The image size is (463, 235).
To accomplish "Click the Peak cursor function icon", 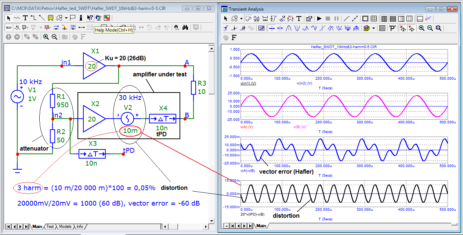I will [289, 28].
